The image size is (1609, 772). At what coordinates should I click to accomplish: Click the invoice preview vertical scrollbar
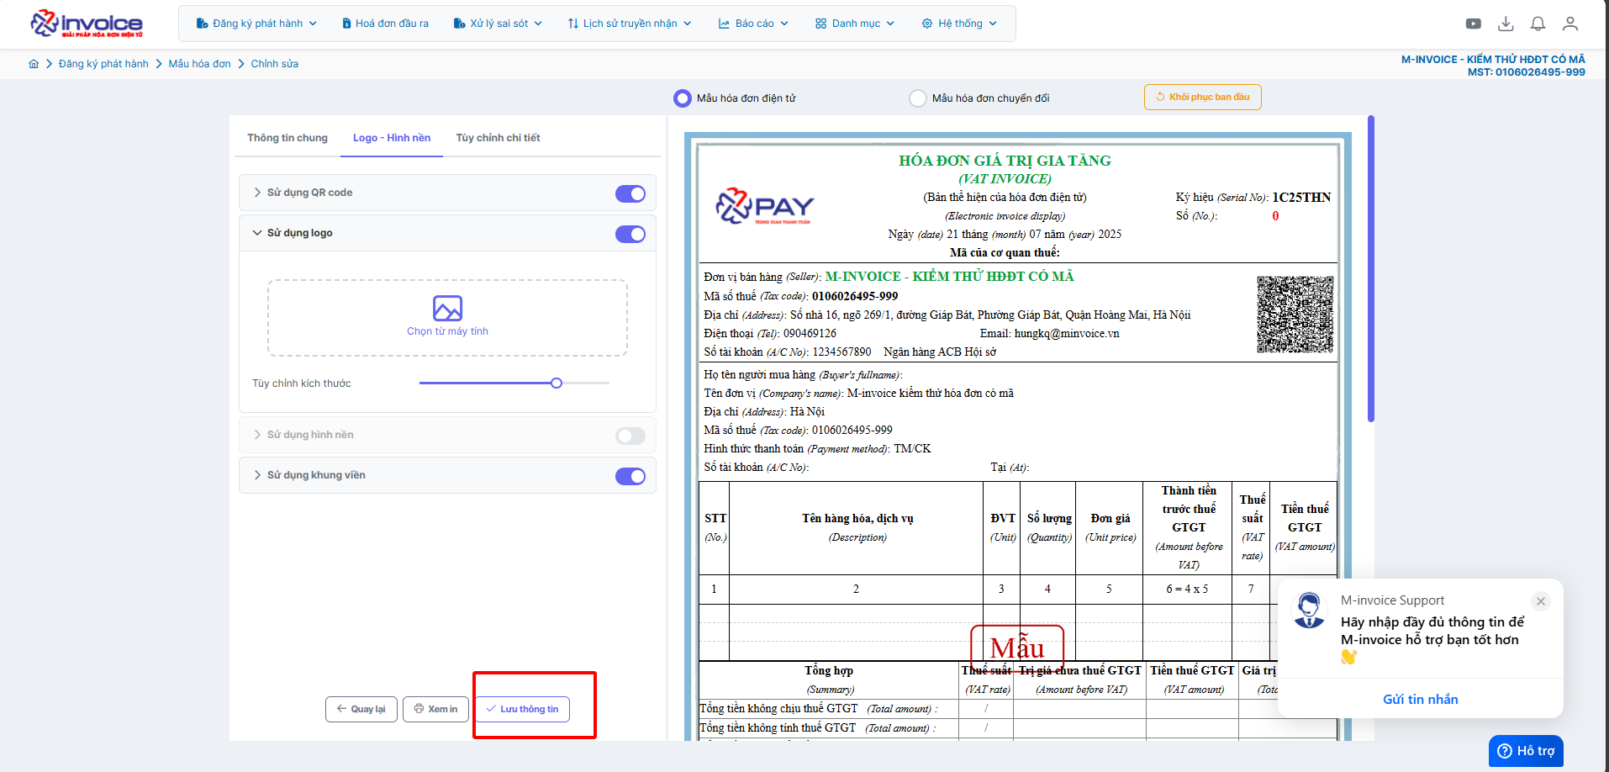pyautogui.click(x=1371, y=269)
